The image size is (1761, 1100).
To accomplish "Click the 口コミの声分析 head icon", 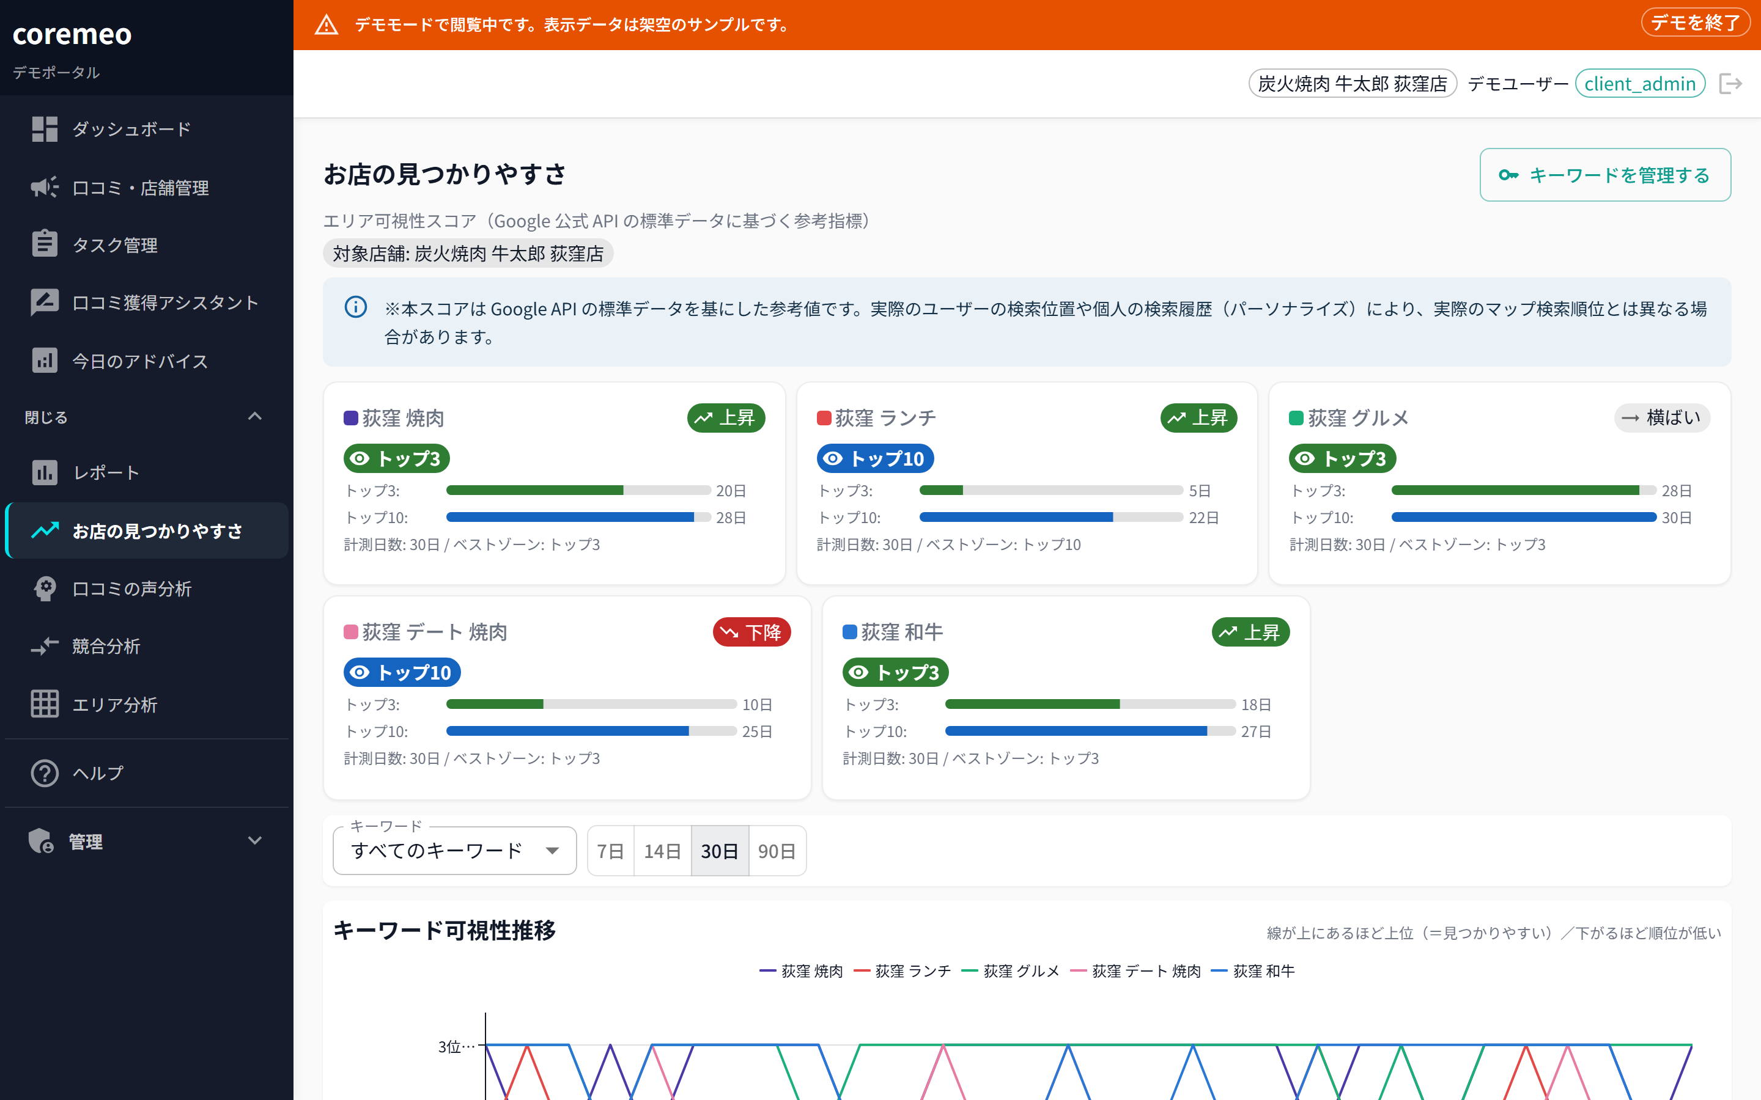I will [x=45, y=588].
